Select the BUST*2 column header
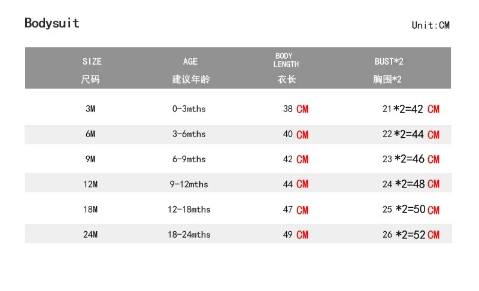Screen dimensions: 479x291 tap(388, 70)
